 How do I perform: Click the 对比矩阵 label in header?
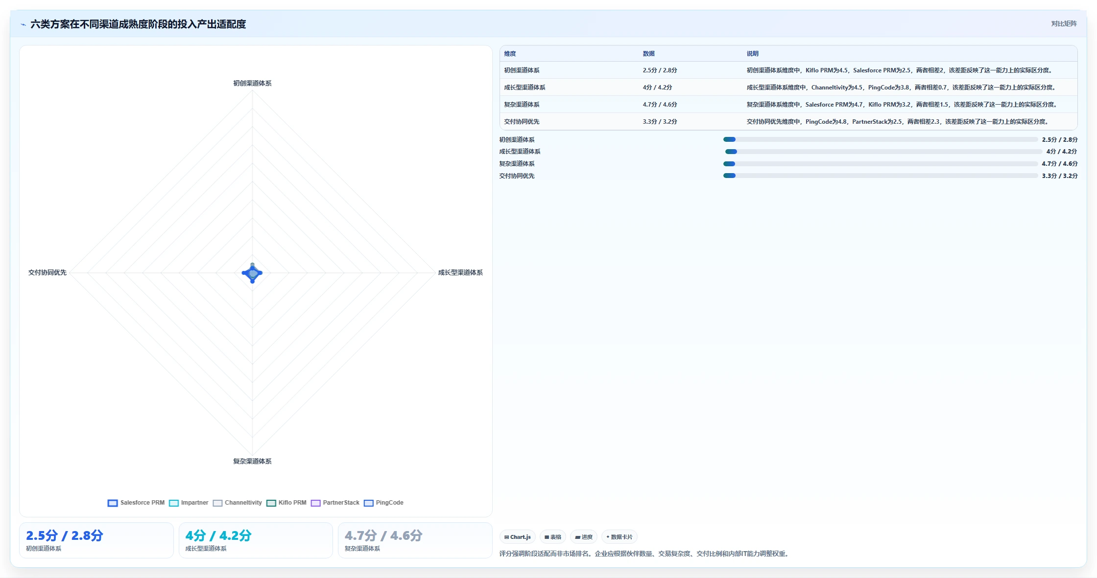click(1064, 23)
